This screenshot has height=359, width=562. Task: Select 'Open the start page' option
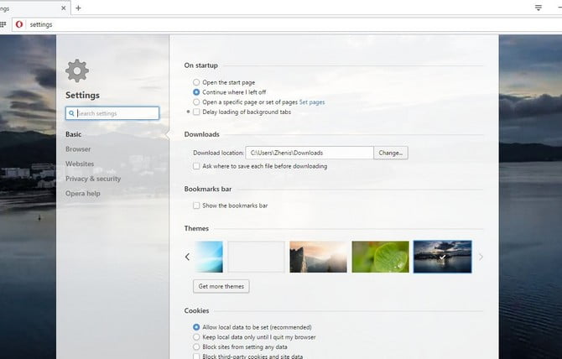[x=196, y=82]
